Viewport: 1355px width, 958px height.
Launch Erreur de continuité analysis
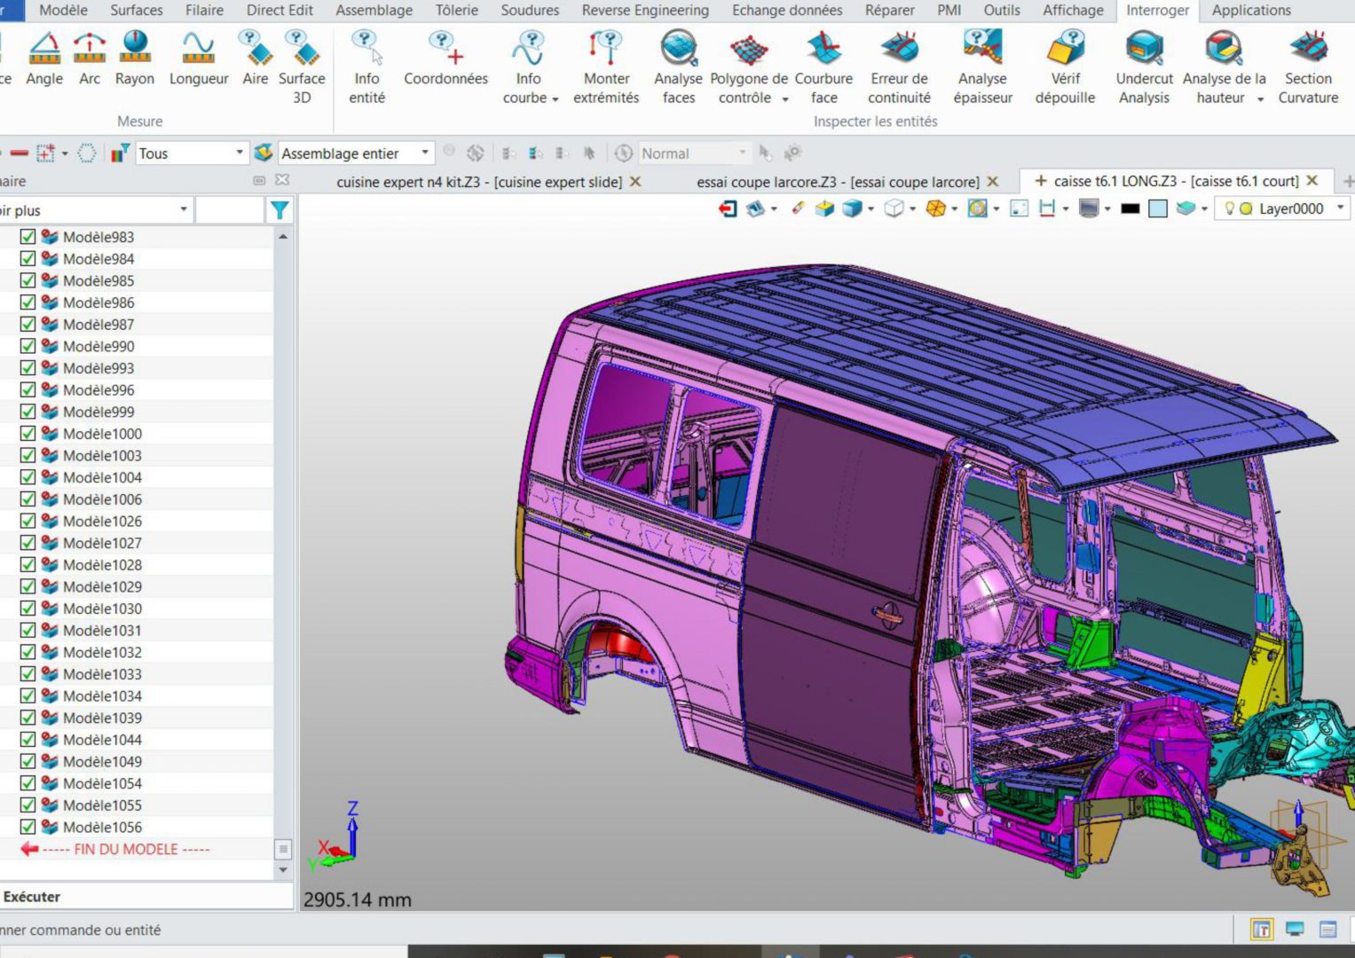pyautogui.click(x=899, y=67)
